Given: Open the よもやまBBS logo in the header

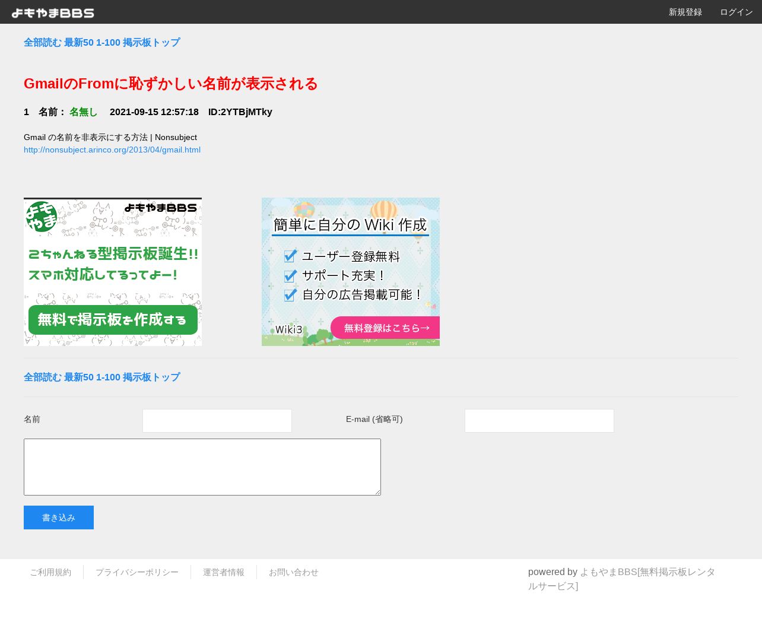Looking at the screenshot, I should coord(53,12).
